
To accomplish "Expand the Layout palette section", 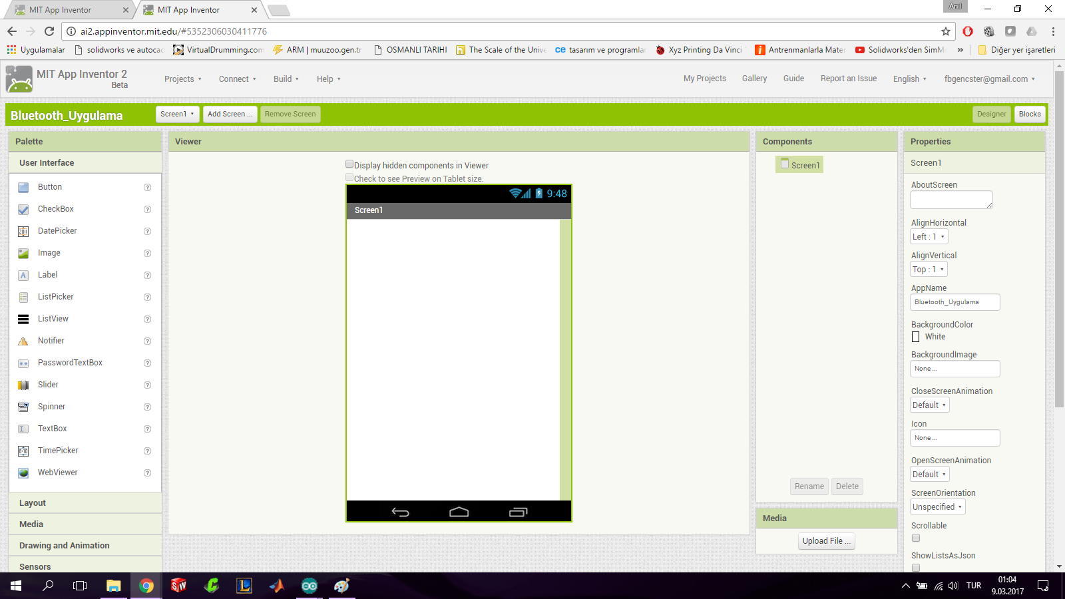I will click(x=85, y=503).
